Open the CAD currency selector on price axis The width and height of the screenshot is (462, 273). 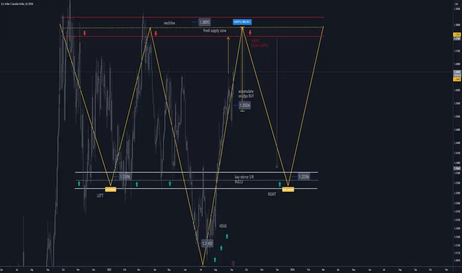click(x=457, y=4)
